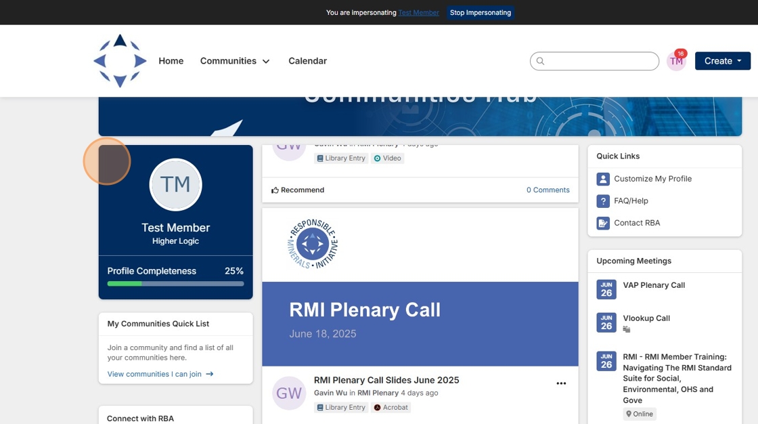The image size is (758, 424).
Task: Open the VAP Plenary Call meeting
Action: pos(654,285)
